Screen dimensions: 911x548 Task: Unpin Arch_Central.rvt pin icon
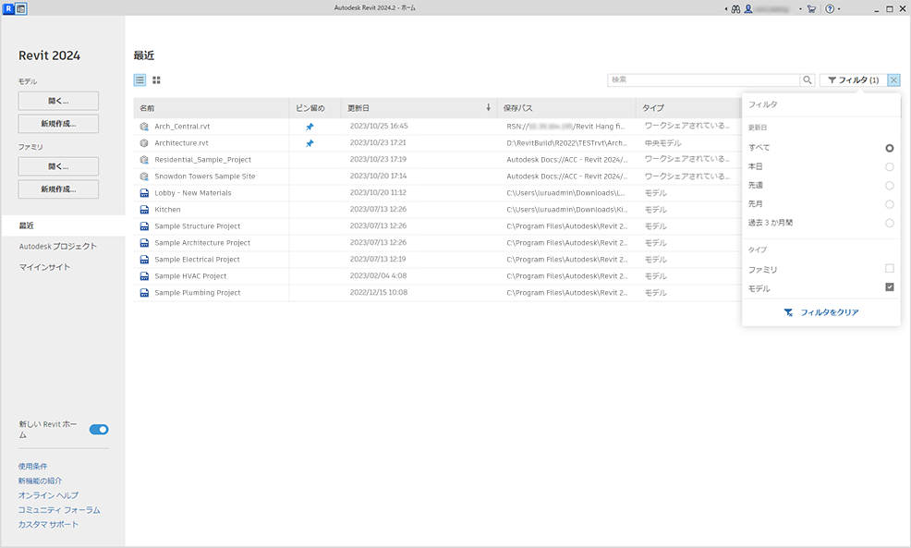(310, 126)
